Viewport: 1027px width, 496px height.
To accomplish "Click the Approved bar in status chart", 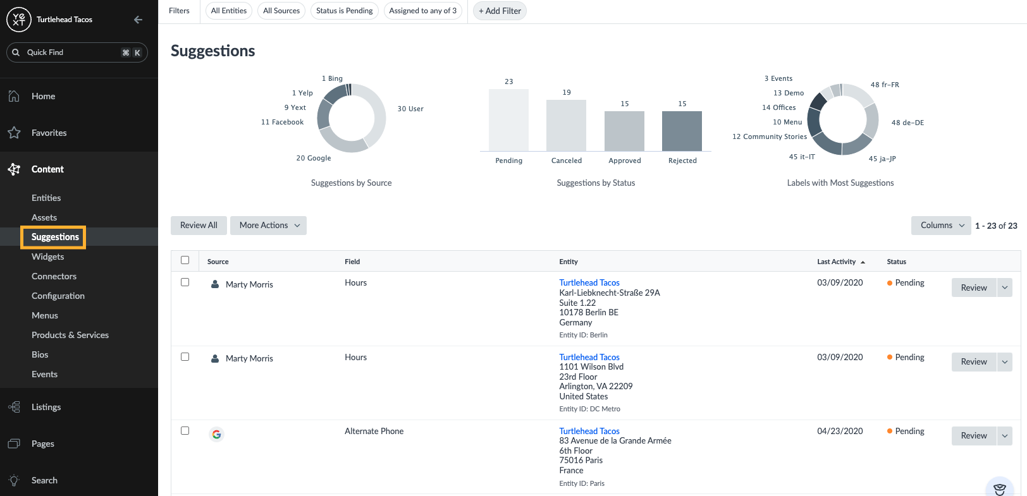I will (x=624, y=131).
